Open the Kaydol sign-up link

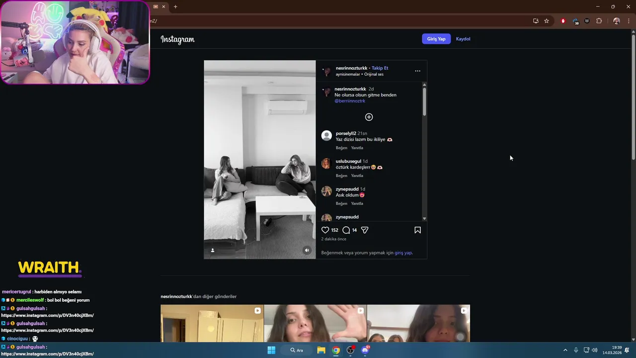pos(463,39)
